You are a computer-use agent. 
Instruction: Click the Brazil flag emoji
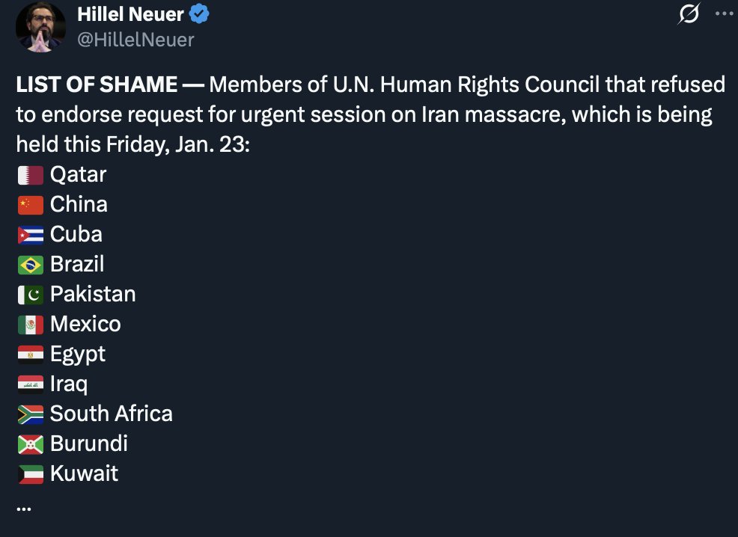[30, 265]
